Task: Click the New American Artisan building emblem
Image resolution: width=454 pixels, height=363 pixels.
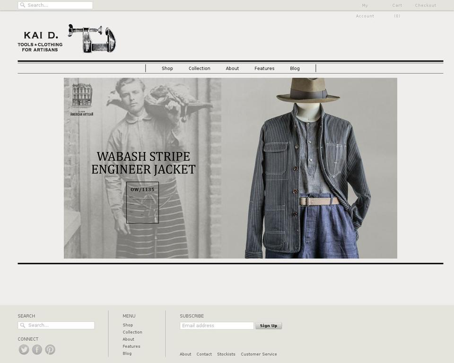Action: coord(82,99)
